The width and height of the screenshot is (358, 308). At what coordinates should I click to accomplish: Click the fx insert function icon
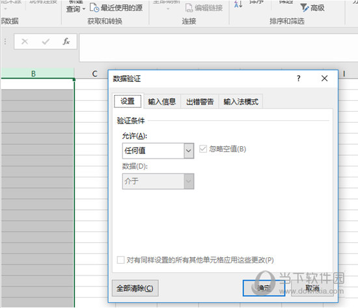pos(66,42)
